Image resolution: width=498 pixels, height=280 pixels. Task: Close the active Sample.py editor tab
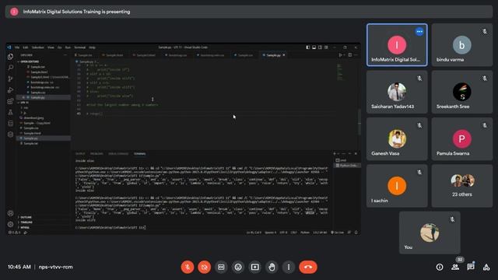click(284, 55)
